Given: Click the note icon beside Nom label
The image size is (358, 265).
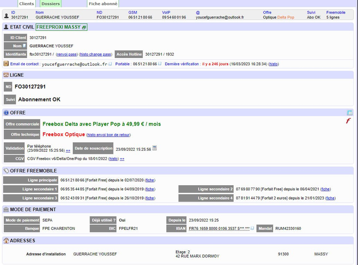Looking at the screenshot, I should [x=24, y=46].
